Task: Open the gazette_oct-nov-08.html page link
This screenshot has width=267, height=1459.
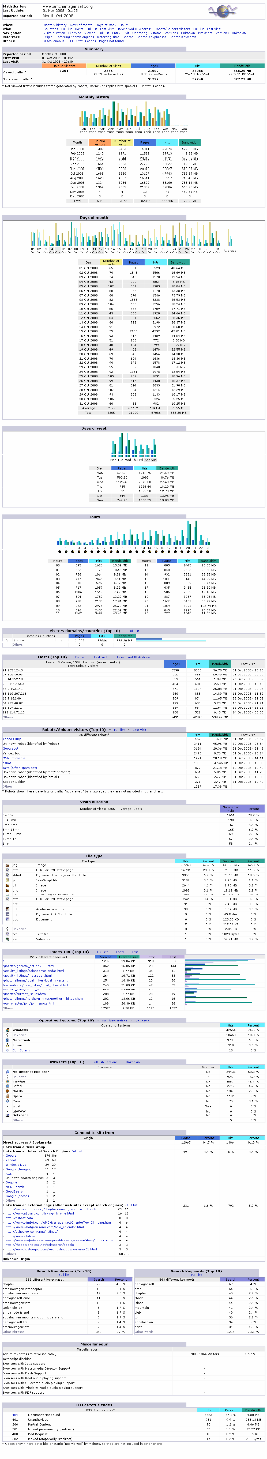Action: [28, 966]
